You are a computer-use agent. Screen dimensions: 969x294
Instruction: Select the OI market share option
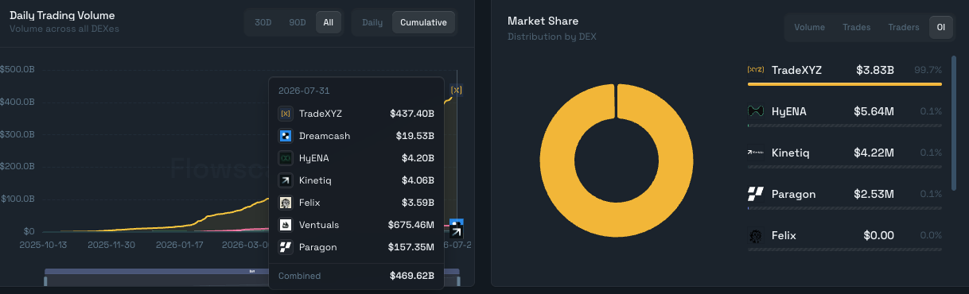(940, 27)
